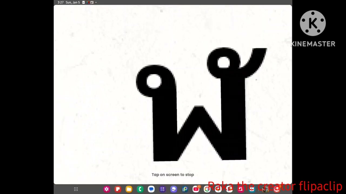This screenshot has height=194, width=346.
Task: Click the 3:27 clock in status bar
Action: pyautogui.click(x=61, y=2)
